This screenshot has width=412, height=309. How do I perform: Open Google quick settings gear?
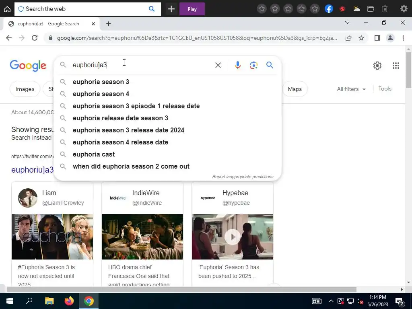click(x=377, y=66)
